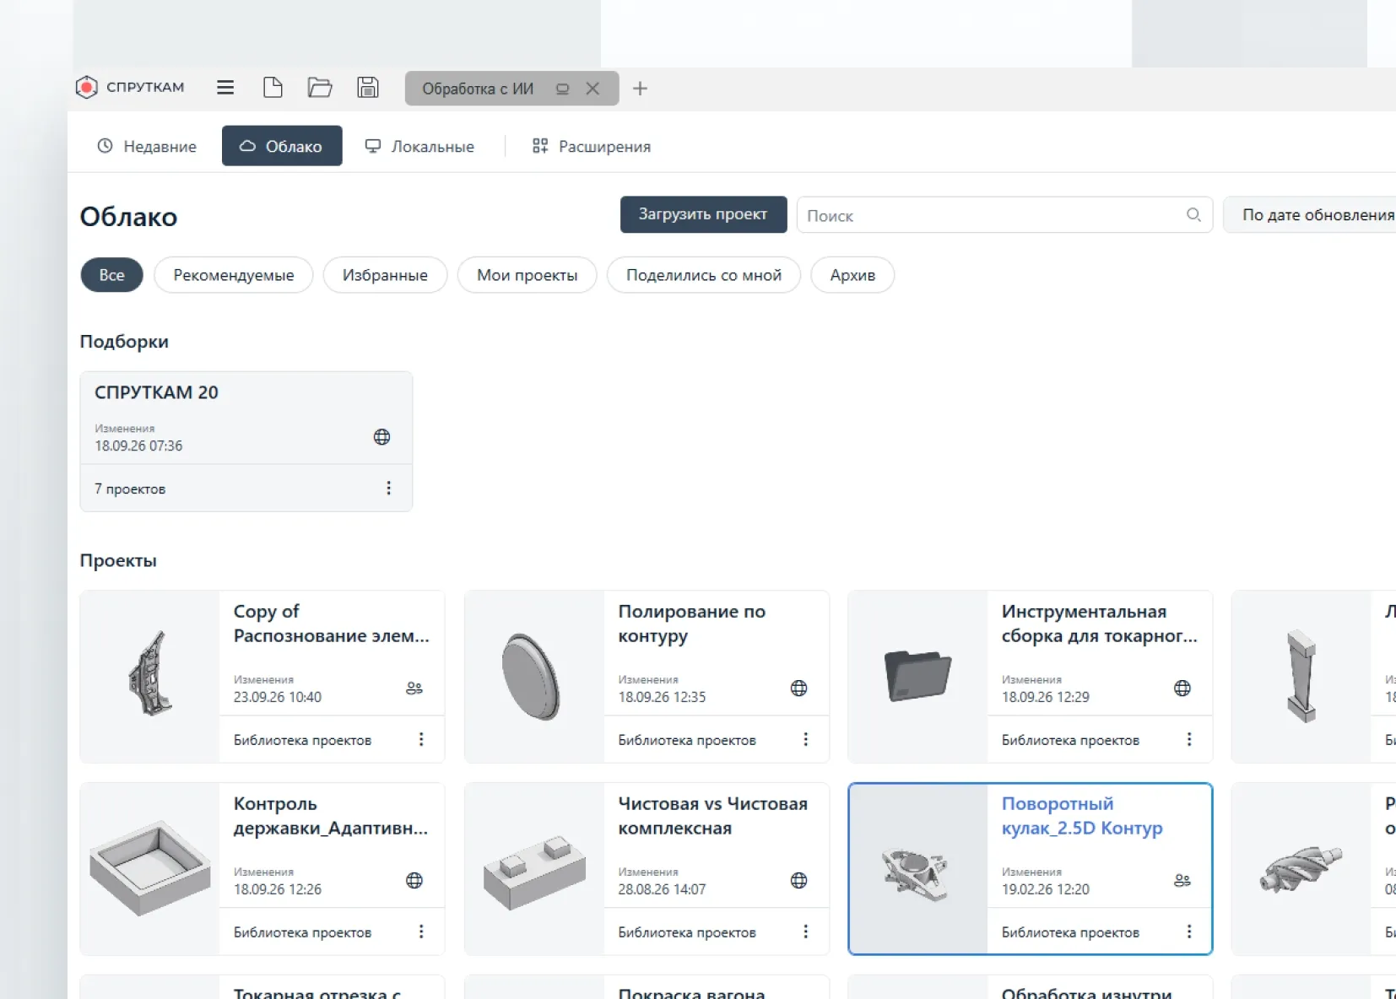Show only Мои проекты

[528, 275]
